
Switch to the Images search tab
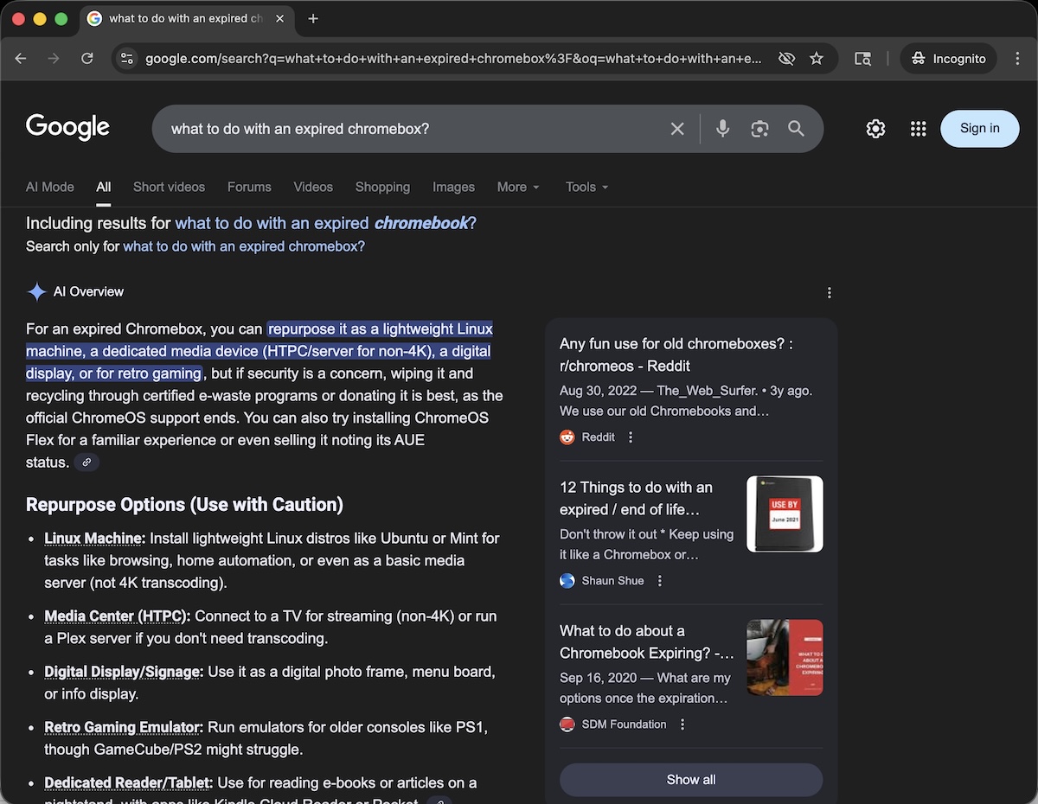453,187
